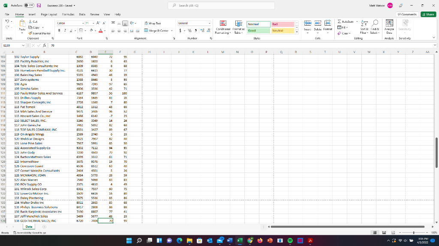
Task: Increase font size with the larger A icon
Action: (98, 23)
